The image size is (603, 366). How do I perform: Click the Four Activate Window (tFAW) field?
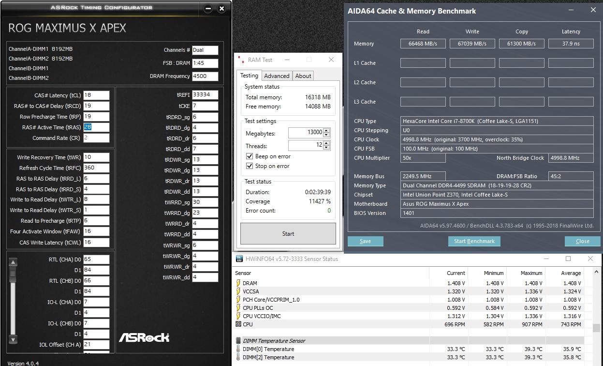(x=96, y=231)
